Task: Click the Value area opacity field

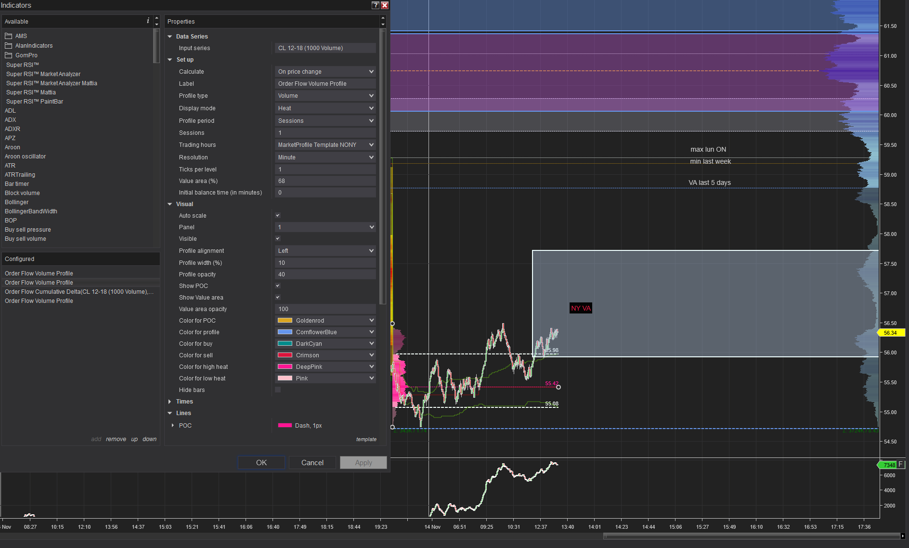Action: point(325,309)
